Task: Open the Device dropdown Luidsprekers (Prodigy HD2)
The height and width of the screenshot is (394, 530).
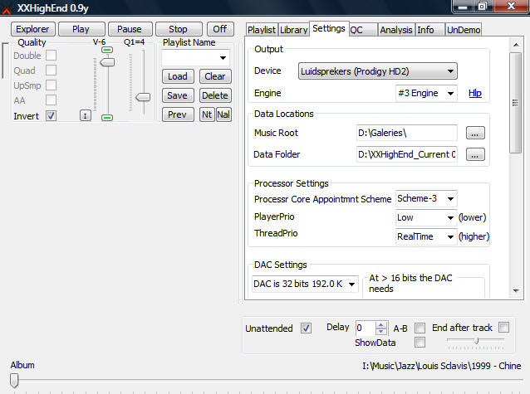Action: [x=377, y=71]
